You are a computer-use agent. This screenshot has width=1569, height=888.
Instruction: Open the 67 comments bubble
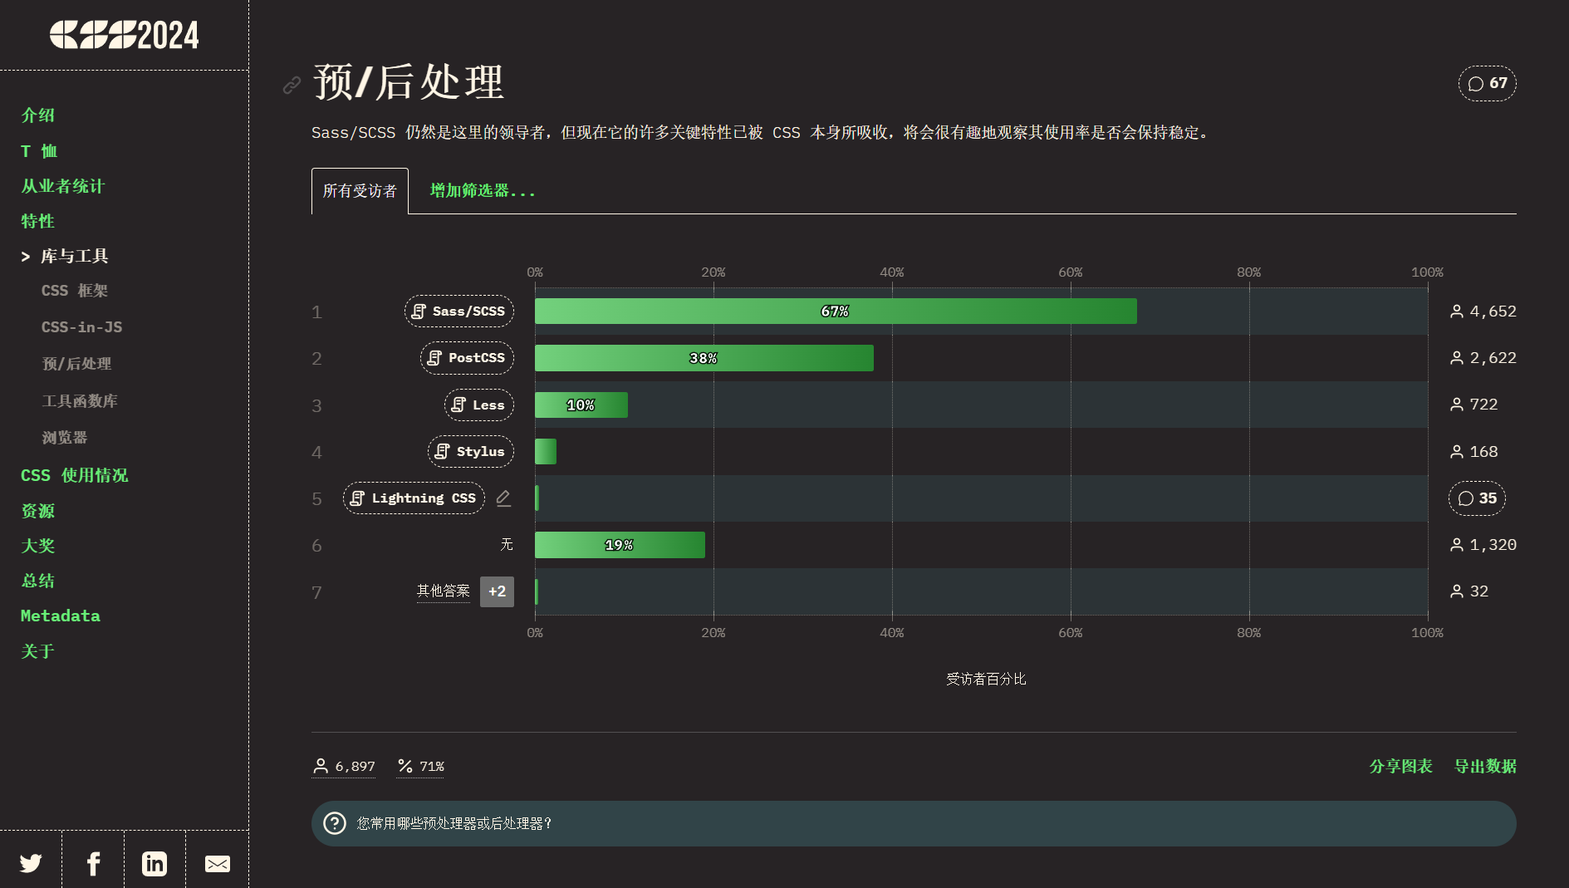(1487, 83)
